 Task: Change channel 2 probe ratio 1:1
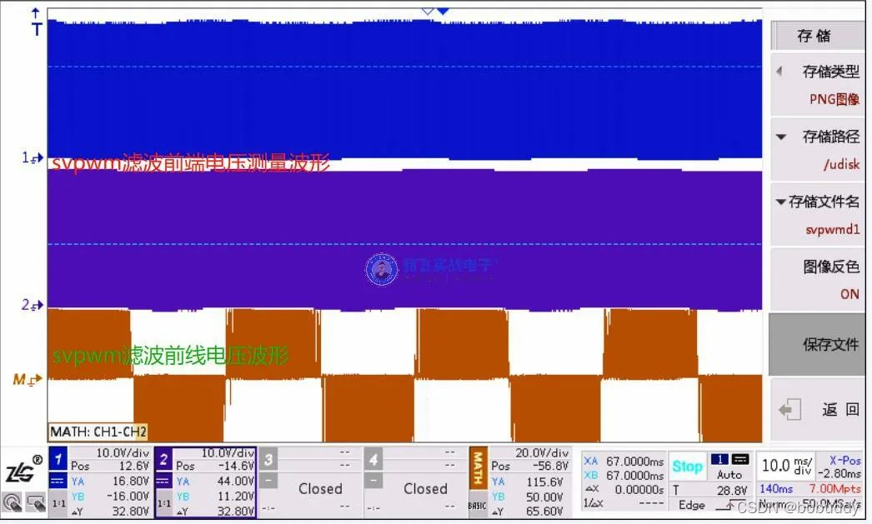click(x=163, y=503)
